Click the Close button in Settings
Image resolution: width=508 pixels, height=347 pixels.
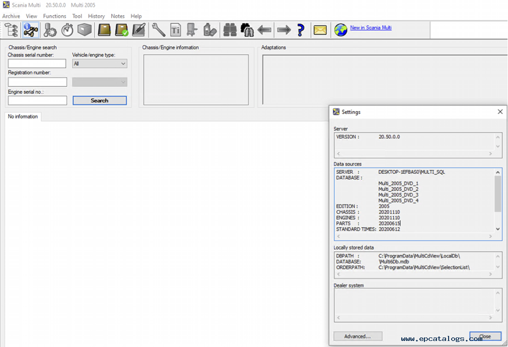click(x=485, y=336)
